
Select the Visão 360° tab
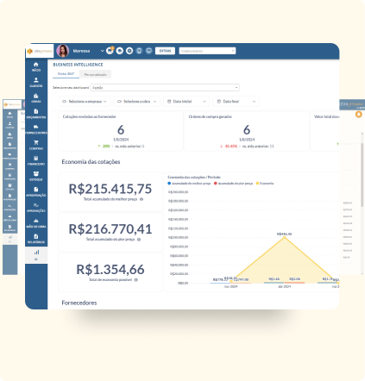point(66,74)
